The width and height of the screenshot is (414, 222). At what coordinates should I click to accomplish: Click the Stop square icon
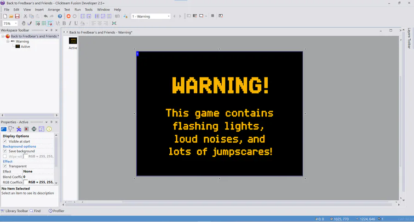click(213, 16)
